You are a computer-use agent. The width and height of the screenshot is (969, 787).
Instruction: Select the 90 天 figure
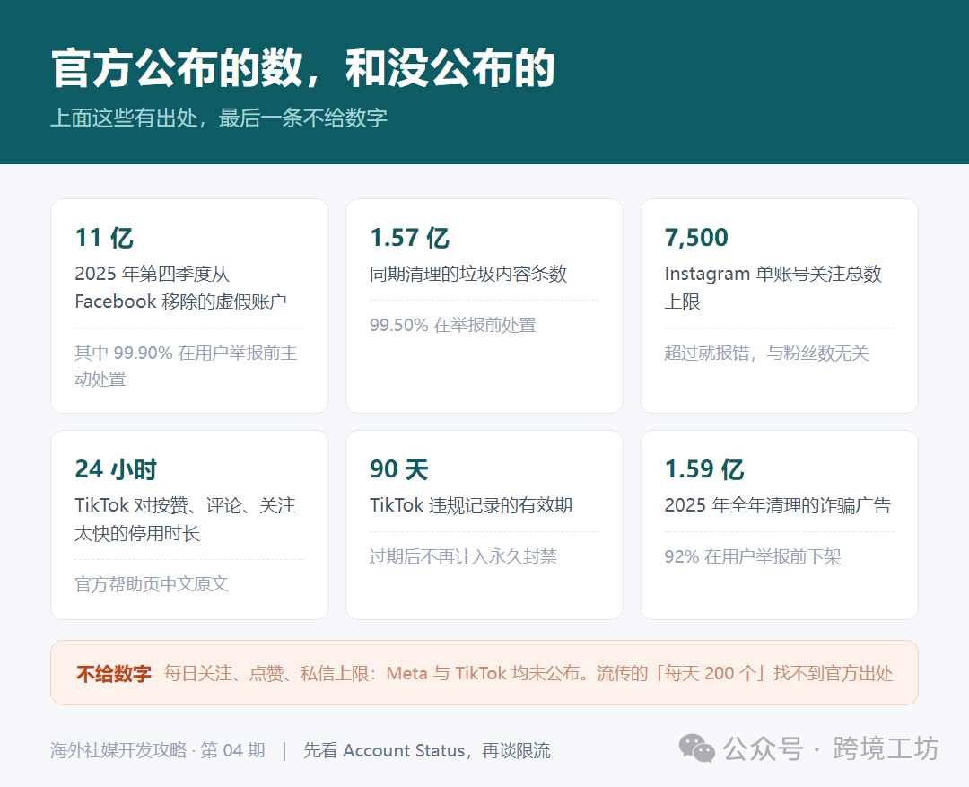399,469
